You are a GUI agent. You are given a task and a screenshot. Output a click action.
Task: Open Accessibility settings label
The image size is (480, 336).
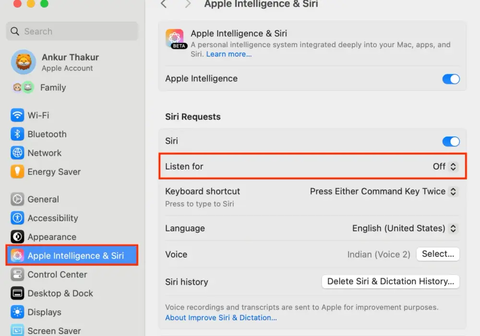pos(53,218)
